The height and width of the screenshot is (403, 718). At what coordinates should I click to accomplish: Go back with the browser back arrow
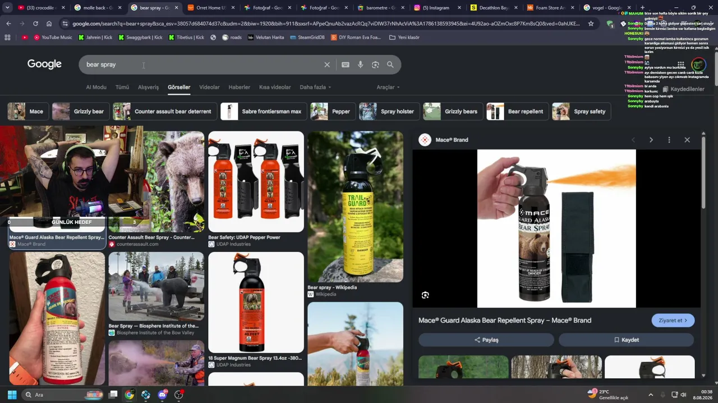pos(8,24)
